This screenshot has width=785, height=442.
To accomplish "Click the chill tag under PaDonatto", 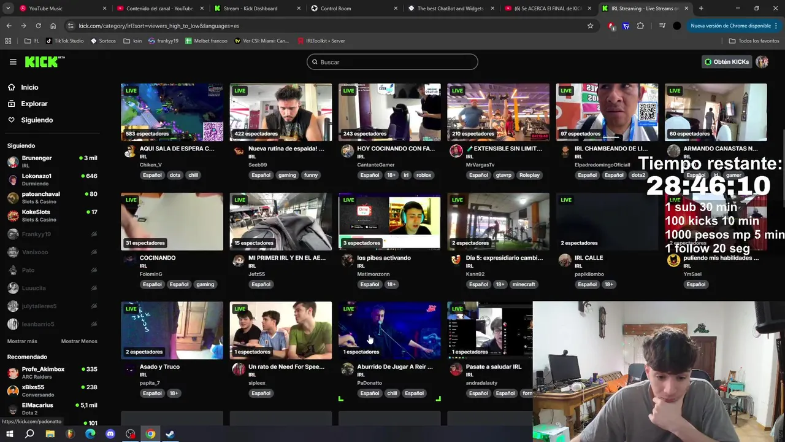I will coord(392,394).
